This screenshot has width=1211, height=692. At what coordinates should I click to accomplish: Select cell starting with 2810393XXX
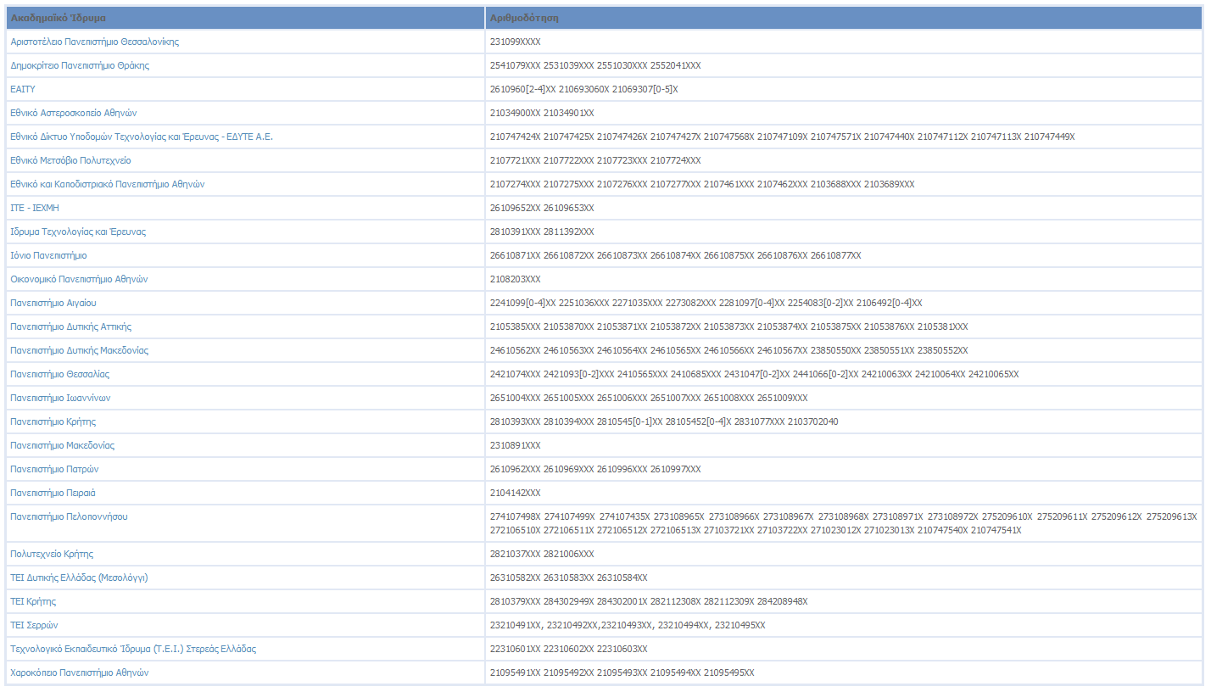click(844, 421)
